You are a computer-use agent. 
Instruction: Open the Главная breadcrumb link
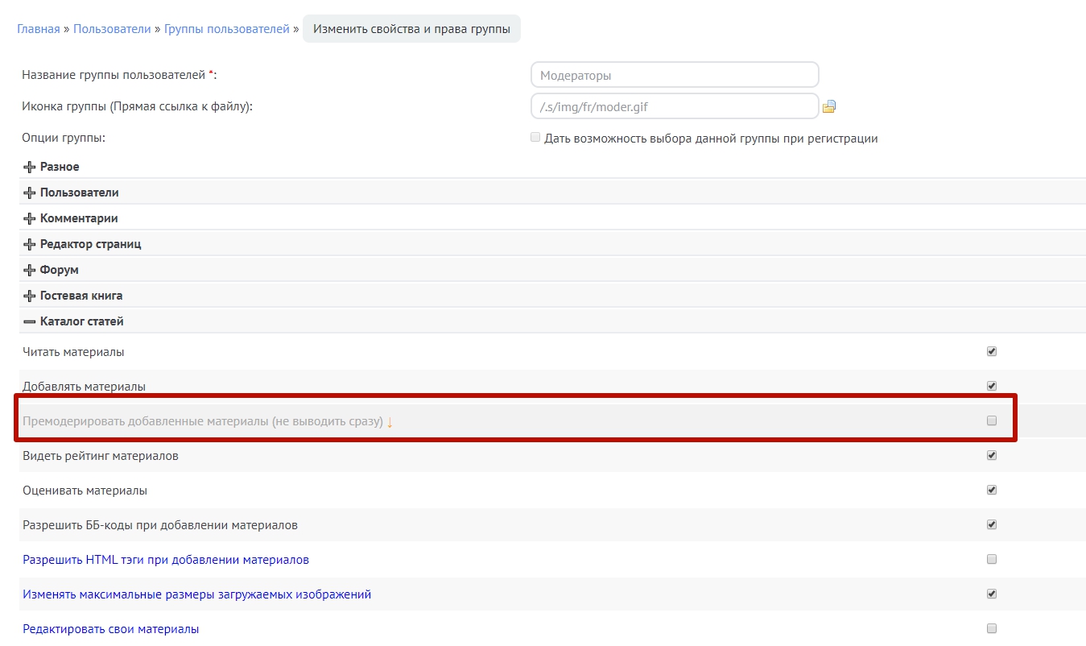pos(38,29)
